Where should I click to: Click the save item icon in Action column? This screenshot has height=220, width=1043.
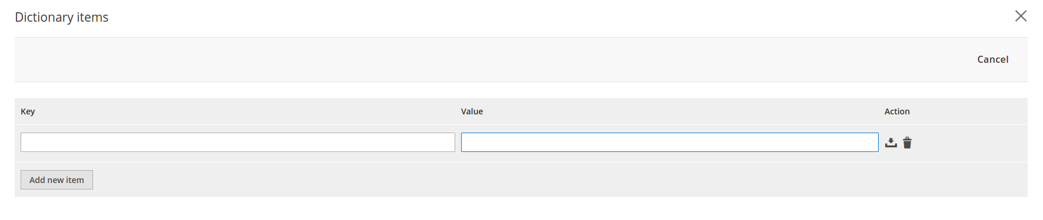pos(890,143)
